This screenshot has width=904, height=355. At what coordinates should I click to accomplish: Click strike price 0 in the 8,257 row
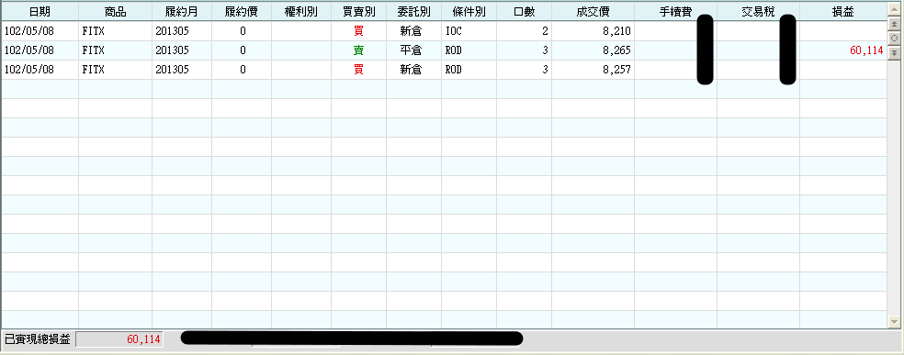click(243, 70)
